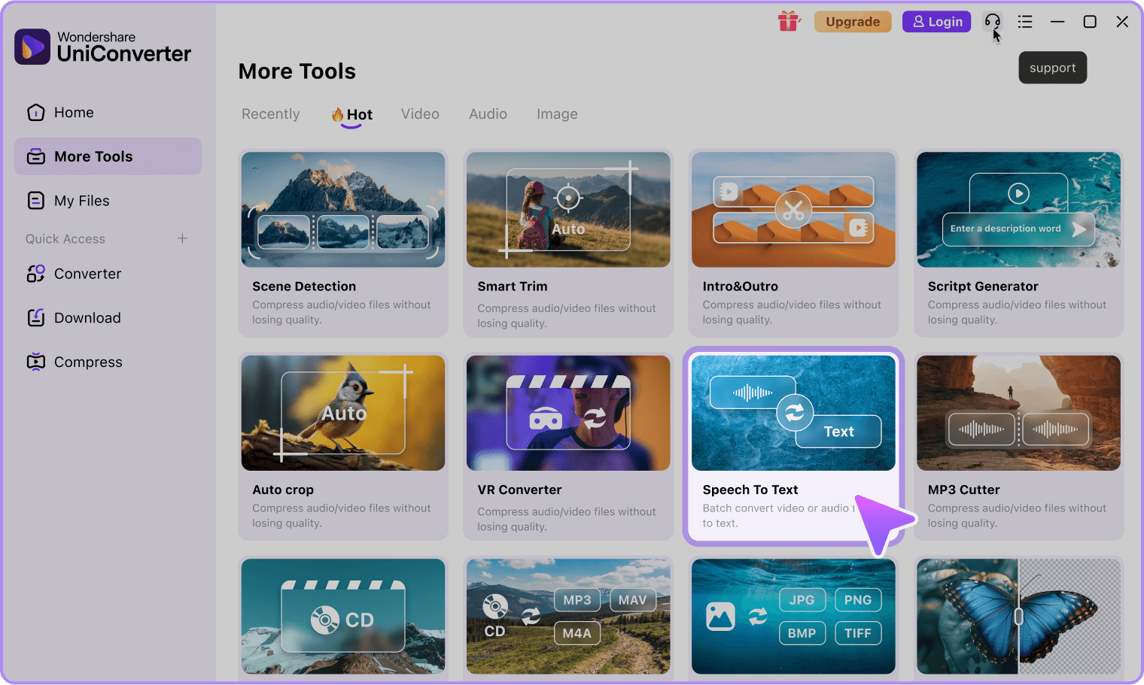Click the Login button
This screenshot has height=685, width=1144.
(x=937, y=22)
